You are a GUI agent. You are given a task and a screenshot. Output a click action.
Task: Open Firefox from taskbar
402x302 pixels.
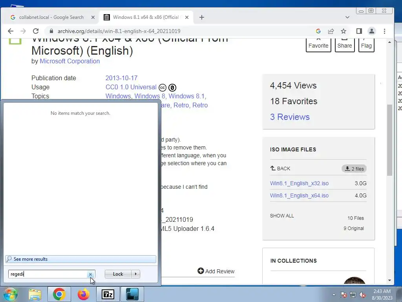[83, 294]
